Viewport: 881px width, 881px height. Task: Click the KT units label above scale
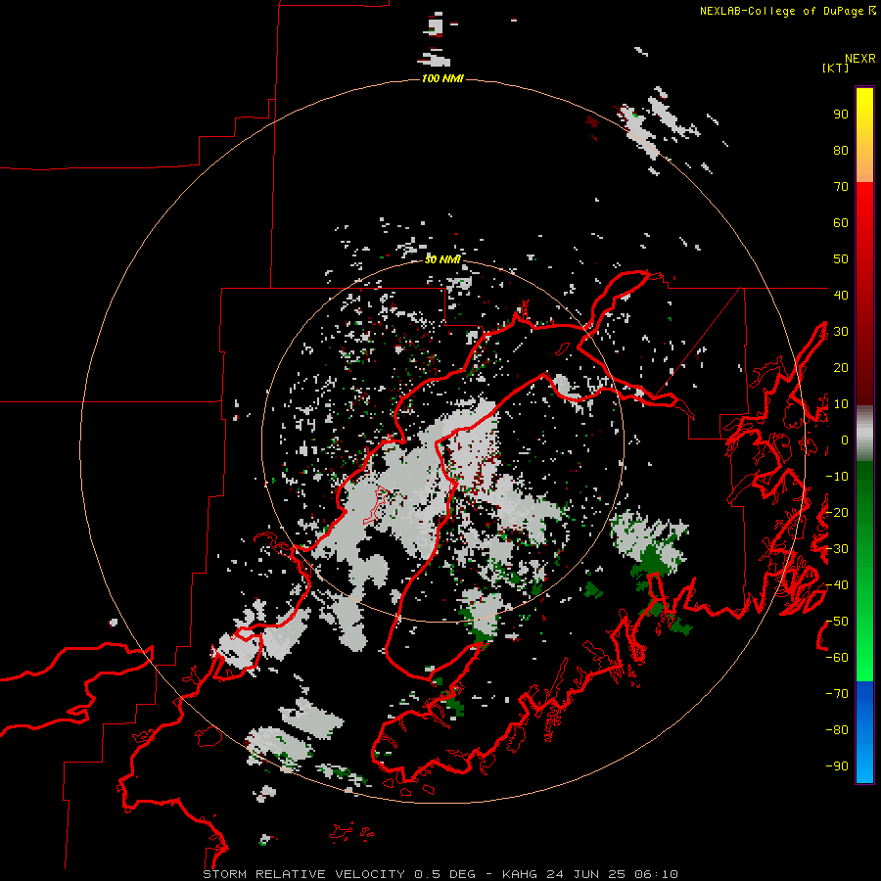pos(836,68)
